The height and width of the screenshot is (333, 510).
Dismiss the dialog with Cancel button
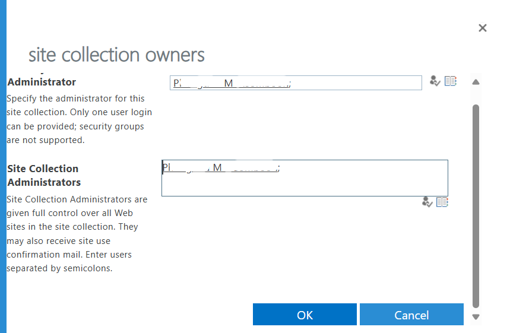411,315
